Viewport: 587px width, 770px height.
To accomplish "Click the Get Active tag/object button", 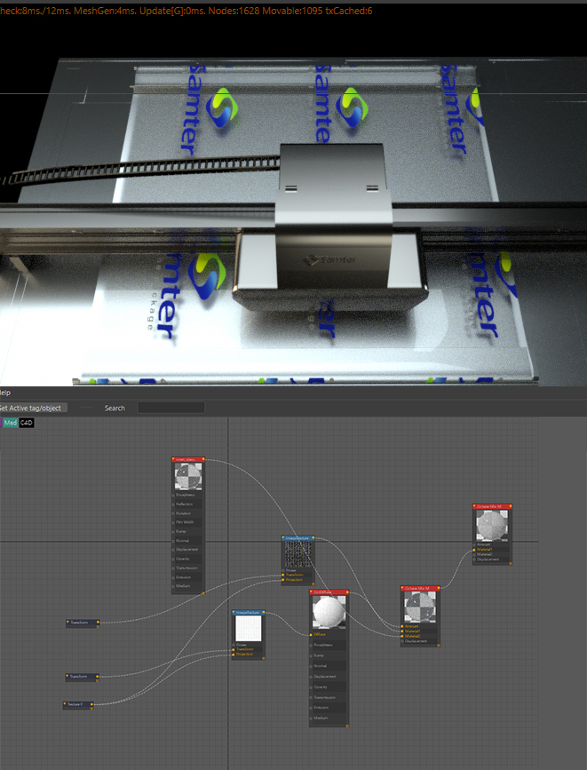I will point(33,408).
